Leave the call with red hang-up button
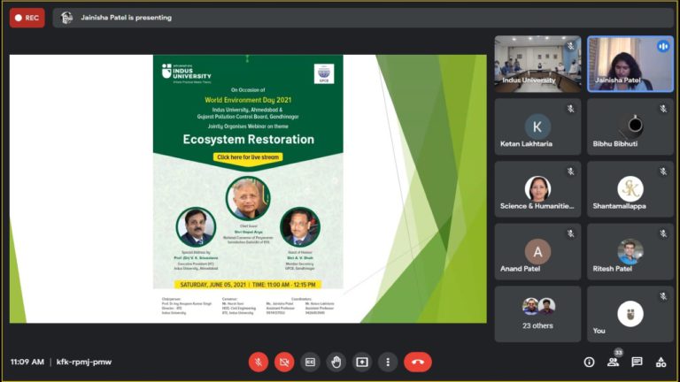The height and width of the screenshot is (382, 680). (x=417, y=362)
